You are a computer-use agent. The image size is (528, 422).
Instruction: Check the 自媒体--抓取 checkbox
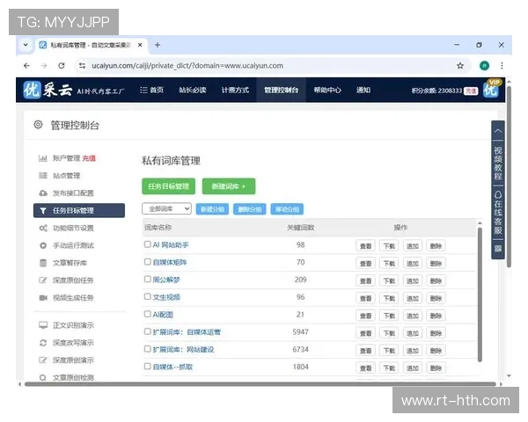click(x=147, y=366)
